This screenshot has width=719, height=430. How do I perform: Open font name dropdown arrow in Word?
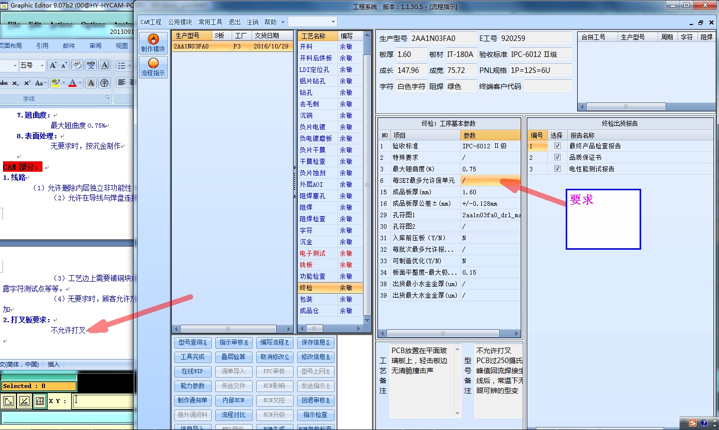15,65
